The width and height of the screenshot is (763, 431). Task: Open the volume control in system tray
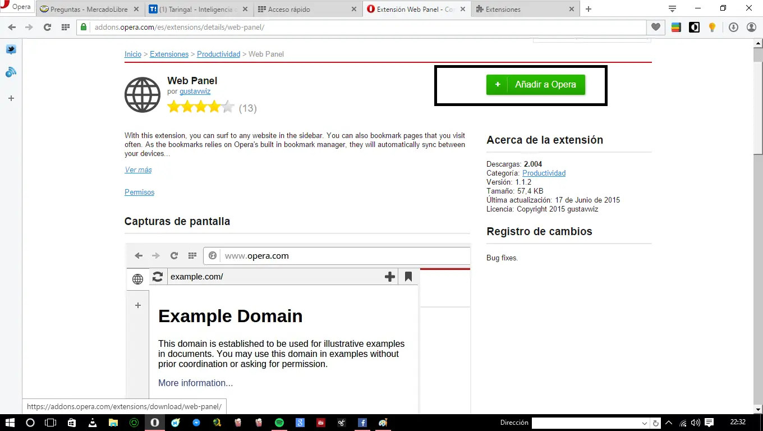696,423
